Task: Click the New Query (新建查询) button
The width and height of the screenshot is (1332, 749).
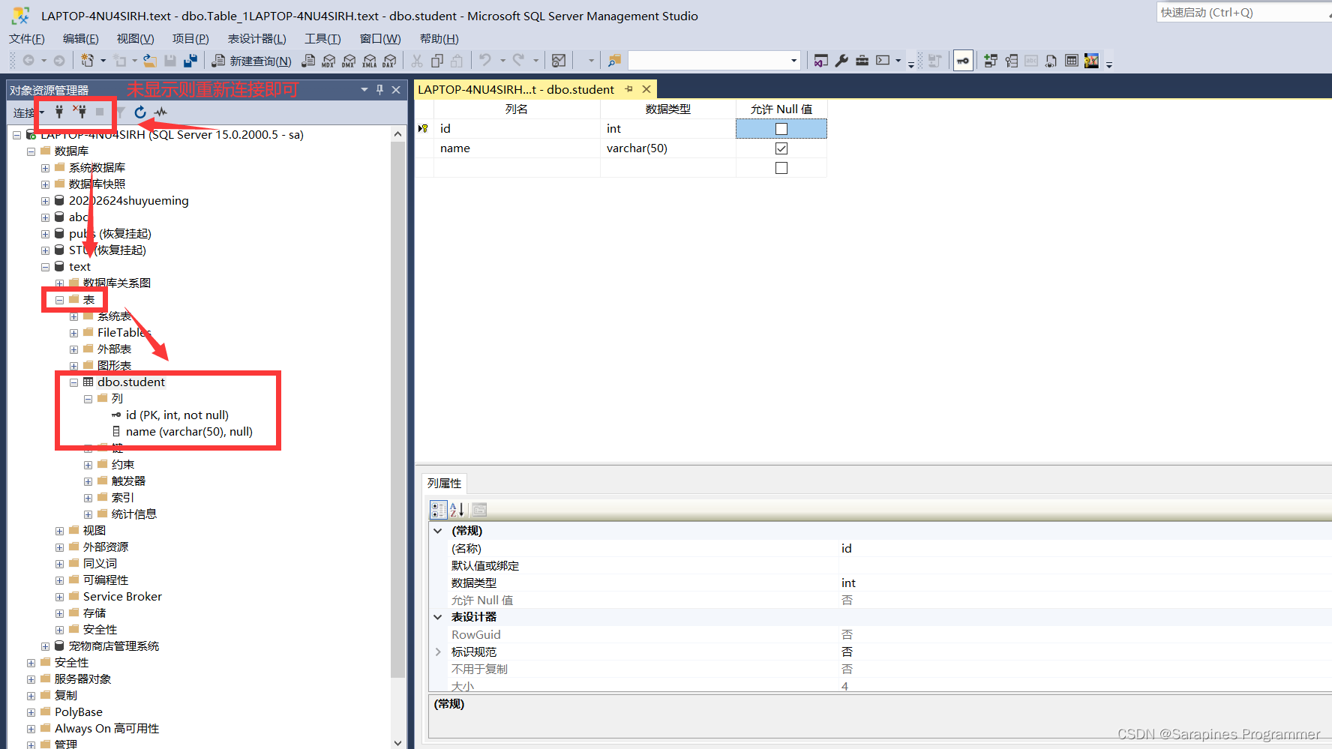Action: (x=251, y=61)
